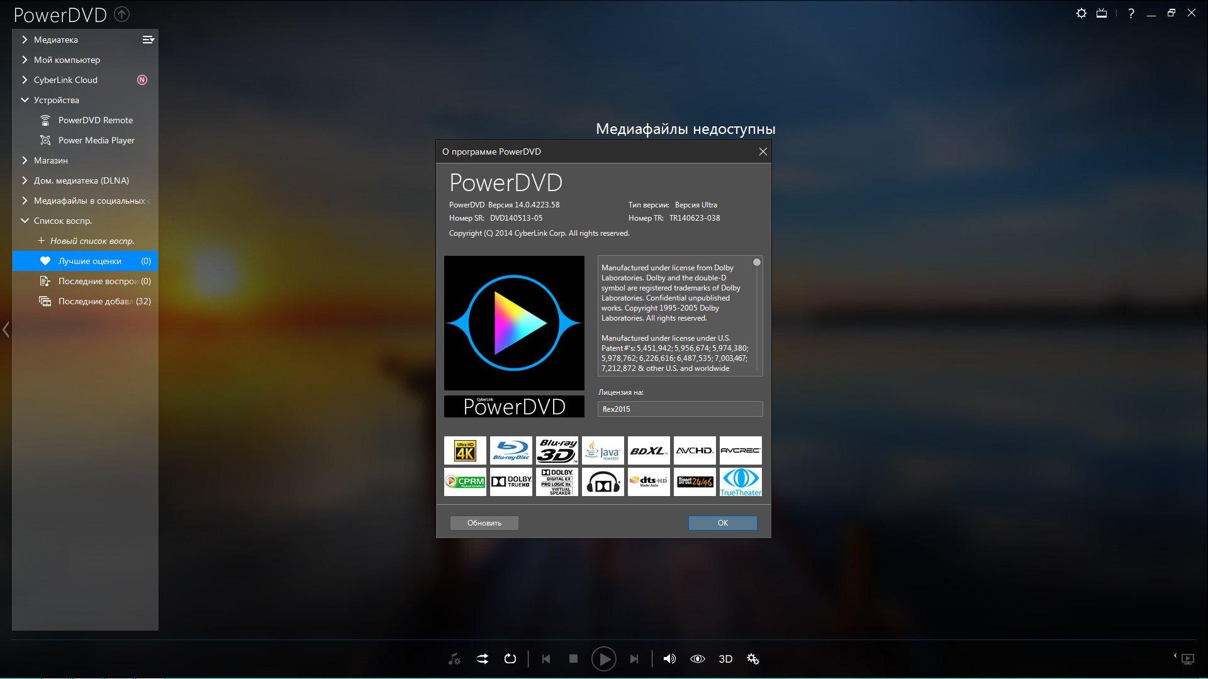Collapse the Устройства node
1208x679 pixels.
25,100
